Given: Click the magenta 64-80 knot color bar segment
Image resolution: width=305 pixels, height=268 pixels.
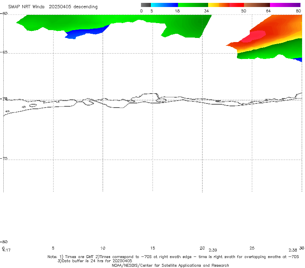Looking at the screenshot, I should click(x=285, y=5).
